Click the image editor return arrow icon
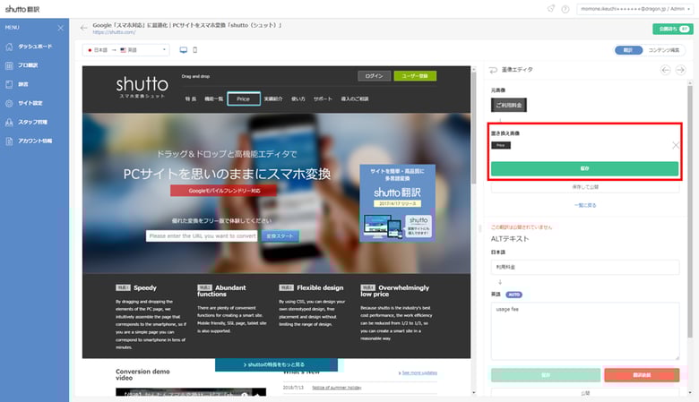 coord(493,70)
